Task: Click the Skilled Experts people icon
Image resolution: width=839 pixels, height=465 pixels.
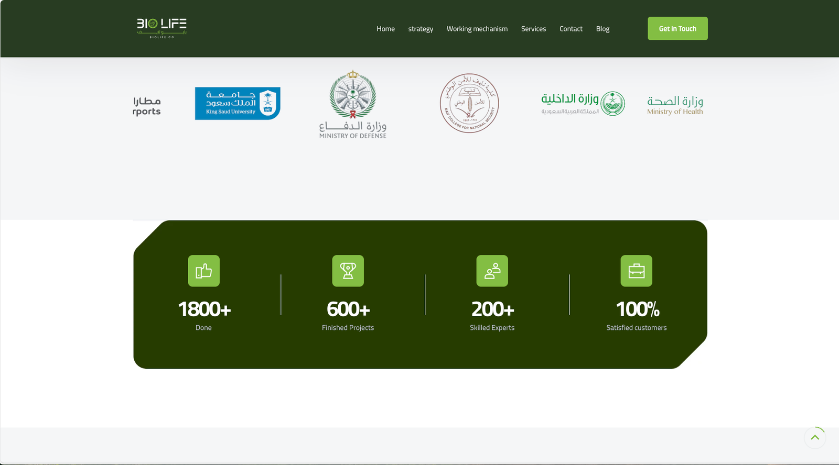Action: [x=492, y=271]
